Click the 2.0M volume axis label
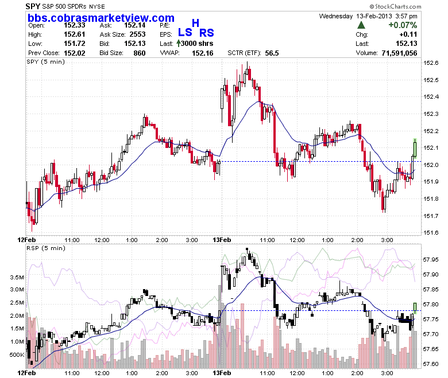Screen dimensions: 448x378 [17, 315]
